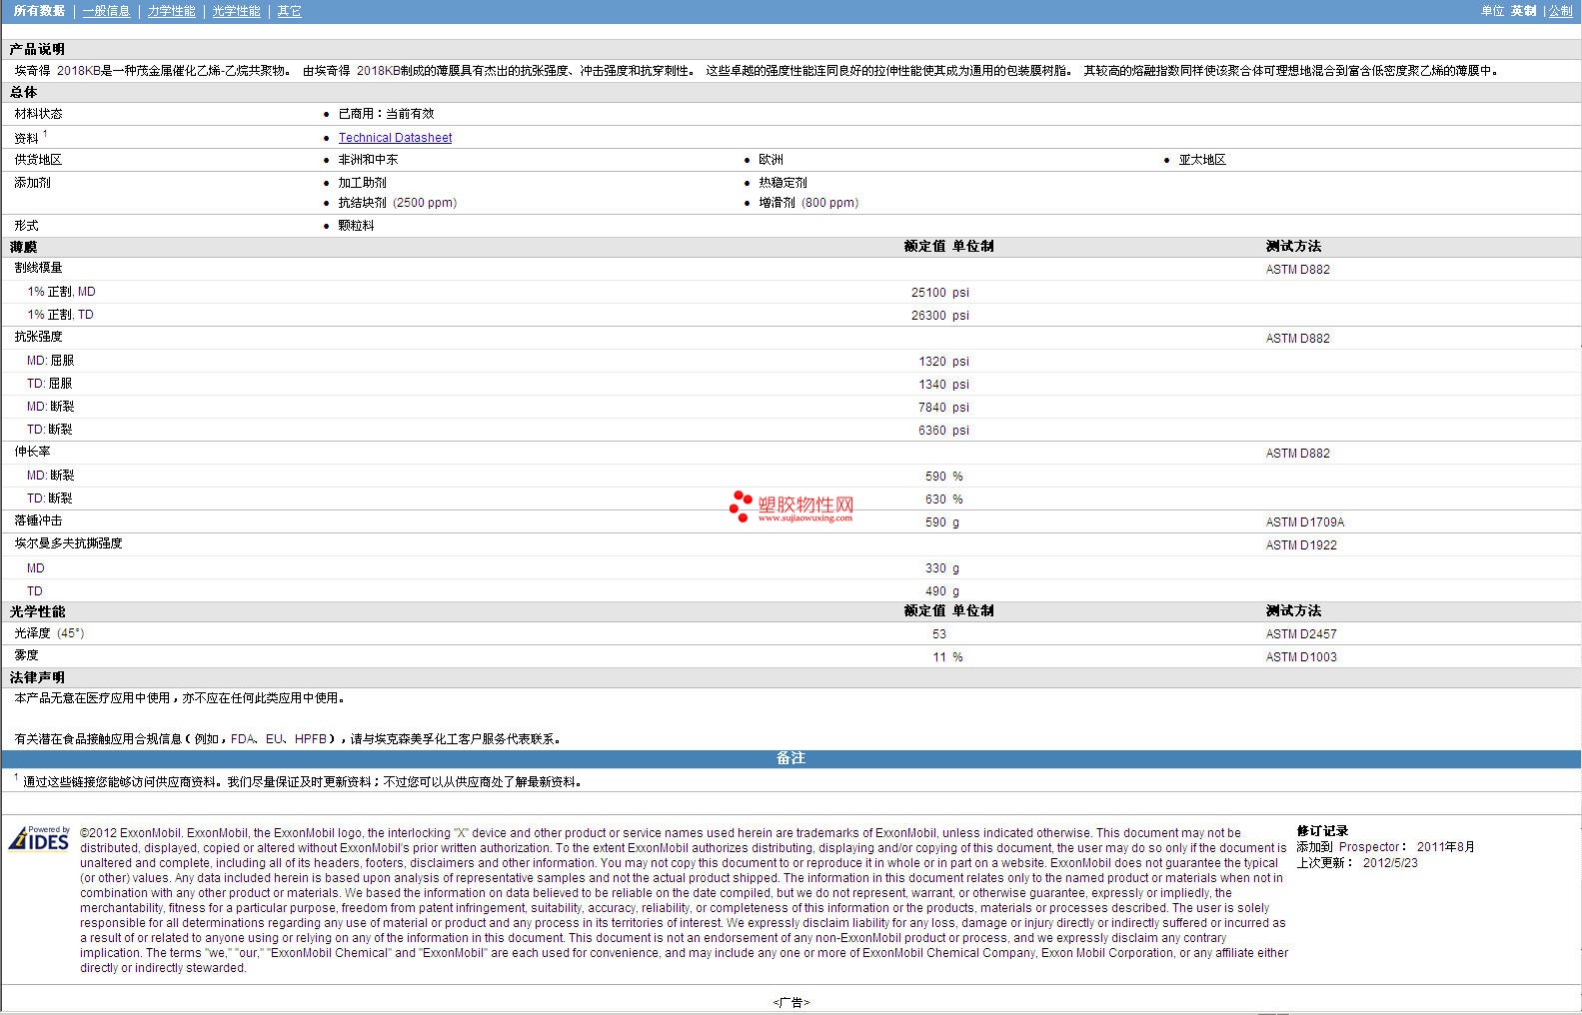The height and width of the screenshot is (1015, 1582).
Task: Select 欧洲 region entry
Action: tap(771, 160)
